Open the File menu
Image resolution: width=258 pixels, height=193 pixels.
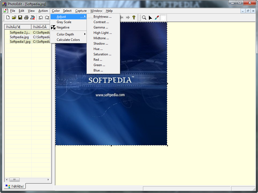pyautogui.click(x=13, y=11)
